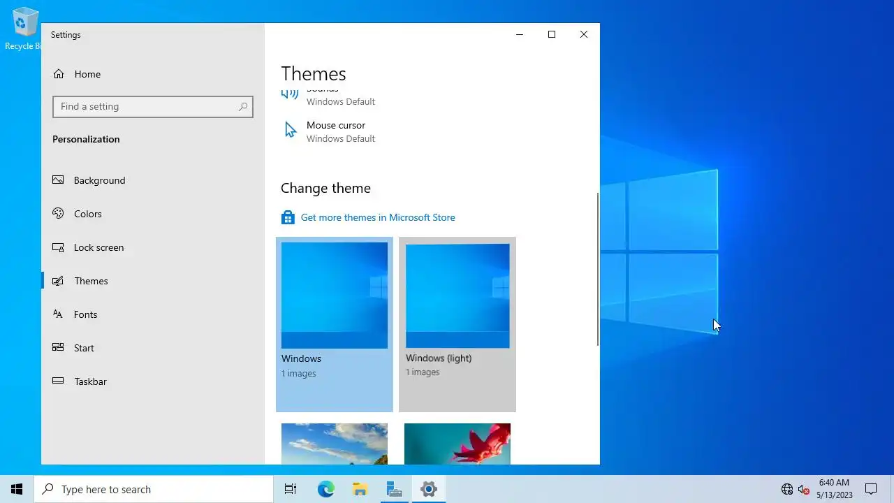Launch Microsoft Edge from taskbar
The height and width of the screenshot is (503, 894).
tap(326, 489)
